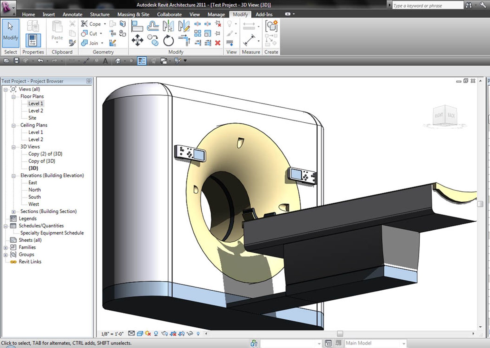This screenshot has width=490, height=348.
Task: Open the Default 3D View house icon
Action: [118, 61]
